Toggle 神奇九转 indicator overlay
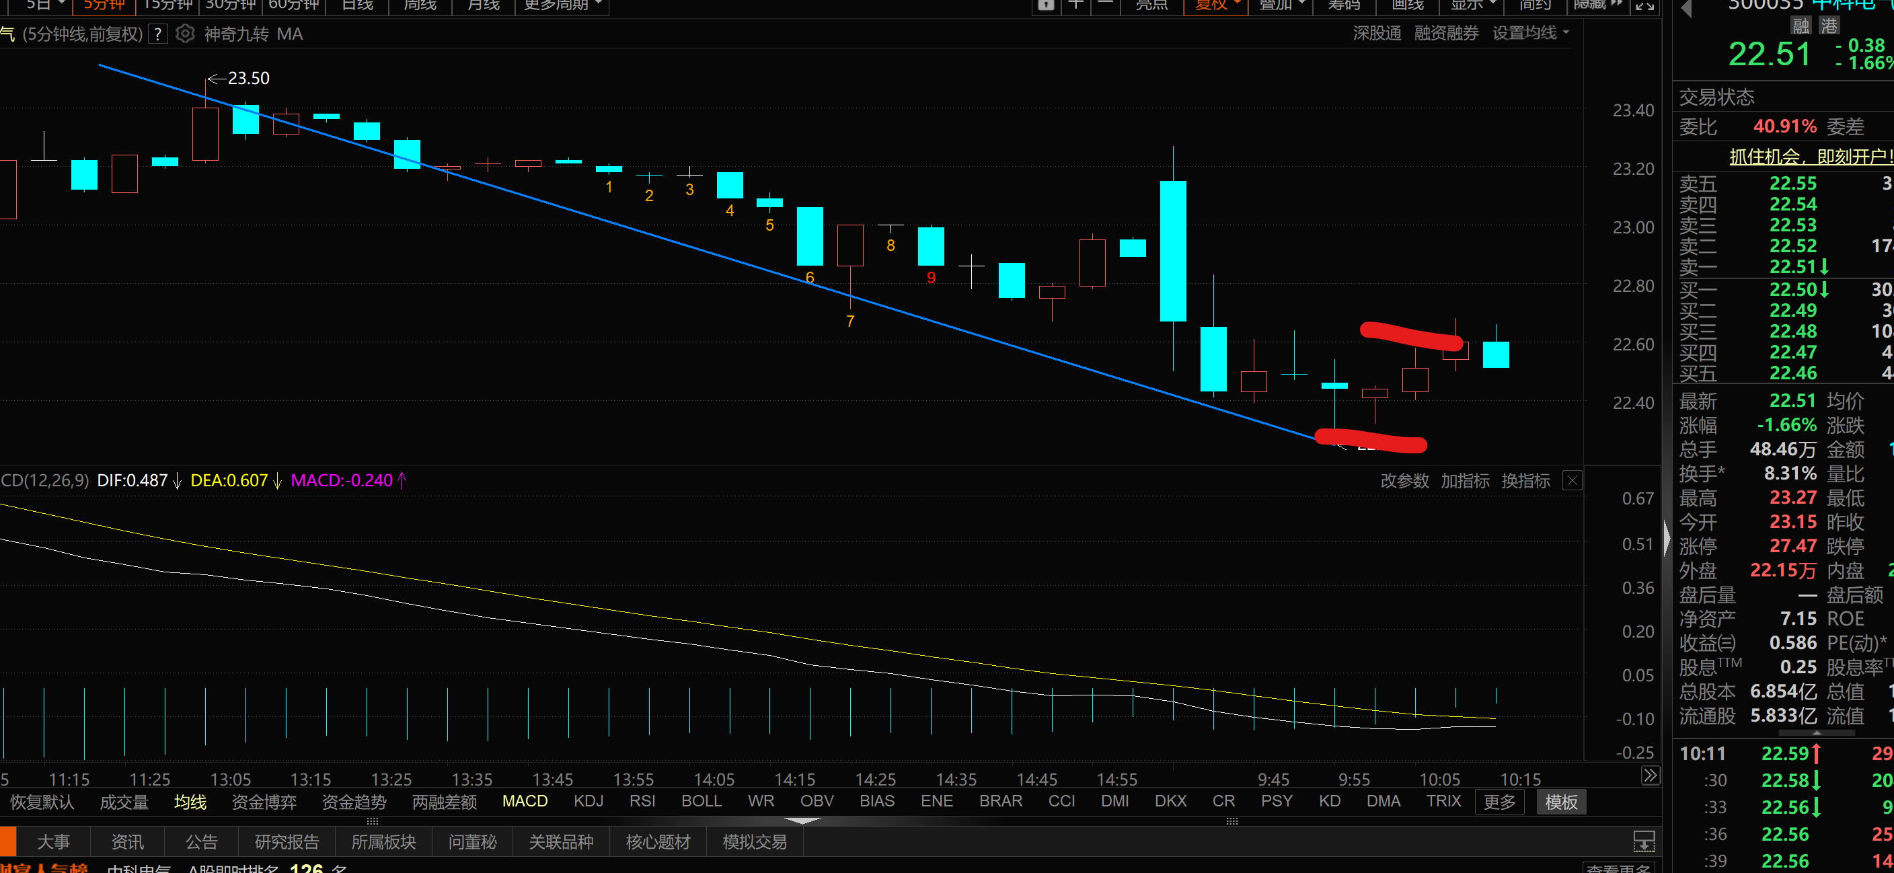Image resolution: width=1894 pixels, height=873 pixels. (236, 34)
